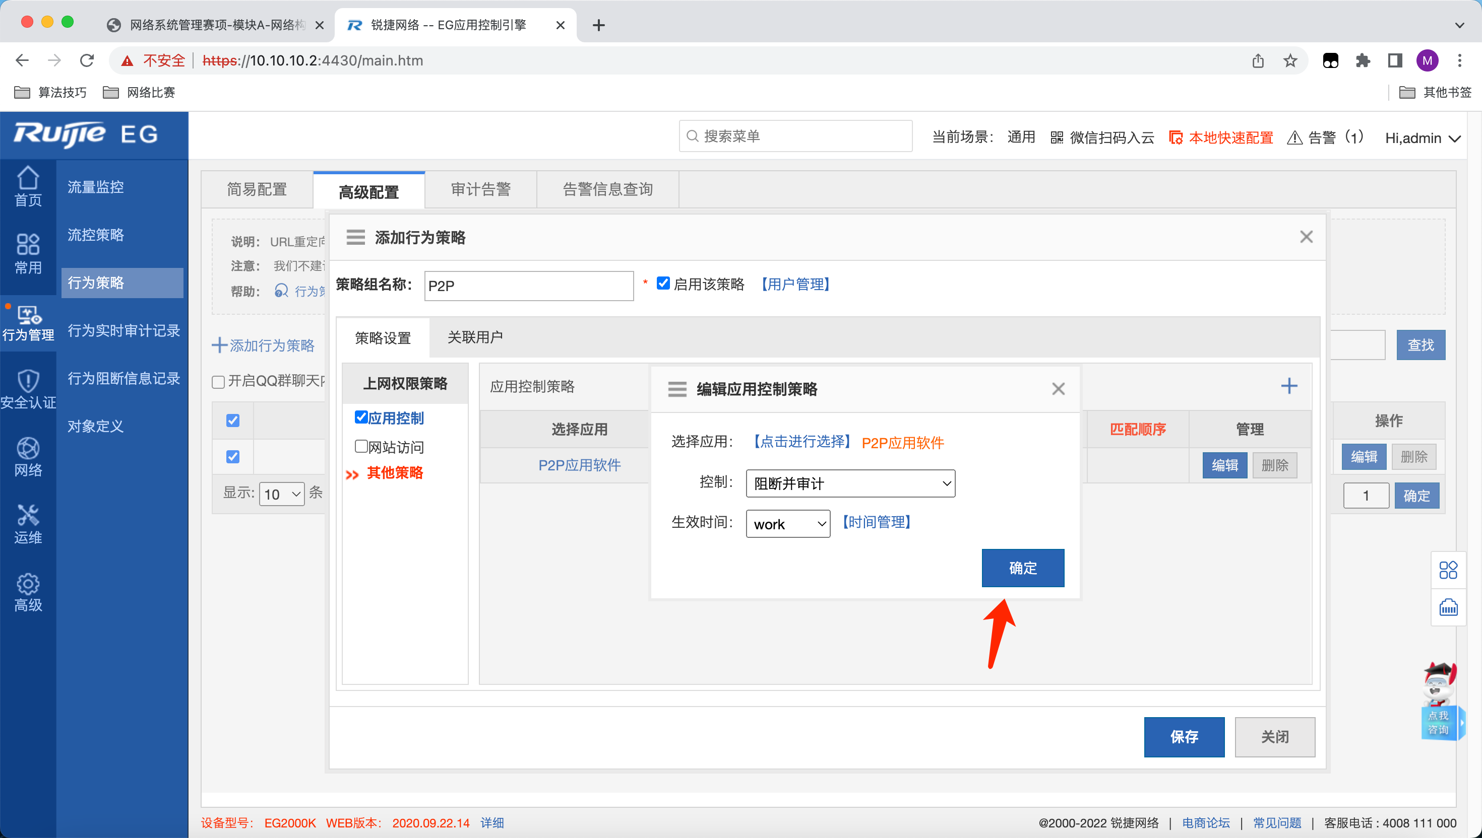Toggle the 应用控制 checkbox
Viewport: 1482px width, 838px height.
361,416
